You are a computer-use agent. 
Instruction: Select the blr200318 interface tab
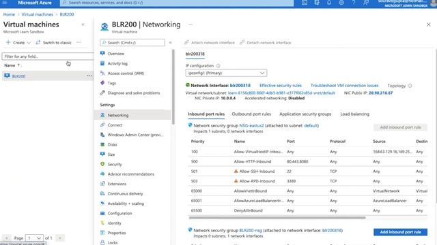pyautogui.click(x=195, y=54)
